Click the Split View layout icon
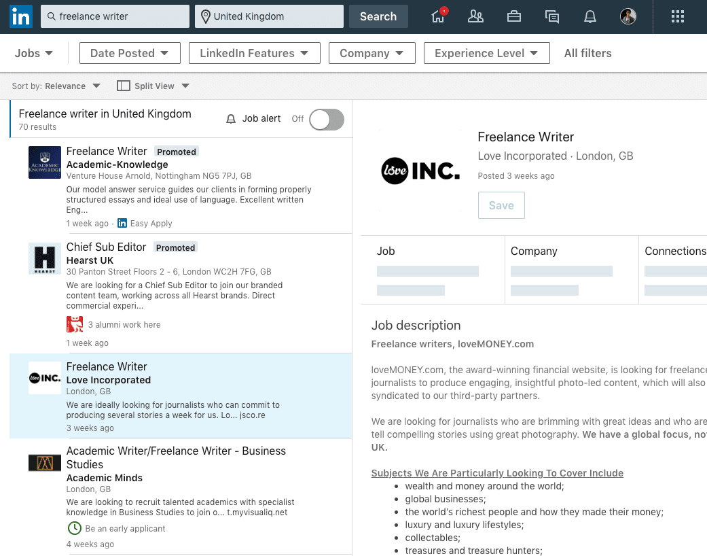The height and width of the screenshot is (556, 707). tap(123, 86)
